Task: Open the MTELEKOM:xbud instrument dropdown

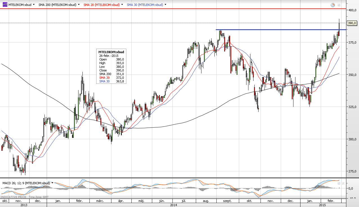Action: click(x=34, y=5)
